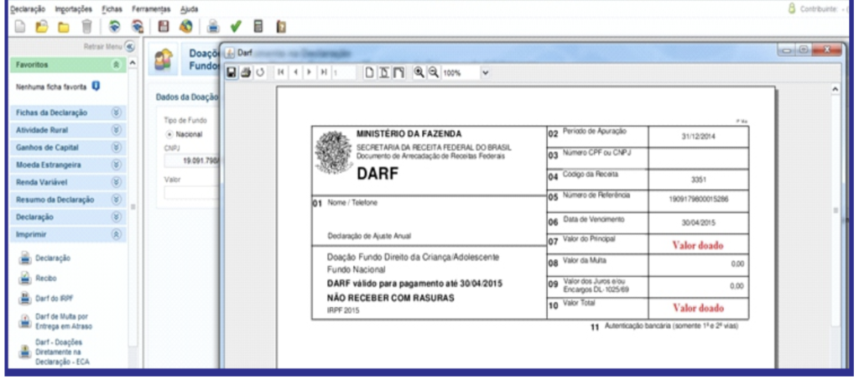Click the globe transmit icon in toolbar
Image resolution: width=859 pixels, height=381 pixels.
pyautogui.click(x=185, y=26)
